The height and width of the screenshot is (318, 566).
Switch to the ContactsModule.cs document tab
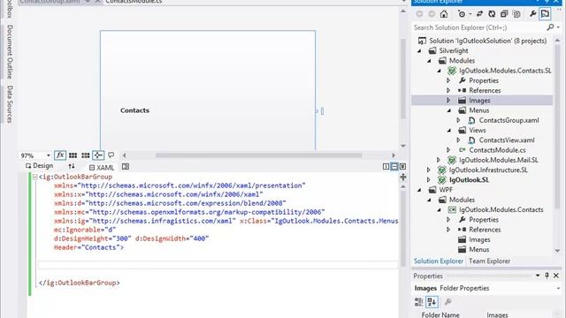[x=134, y=2]
